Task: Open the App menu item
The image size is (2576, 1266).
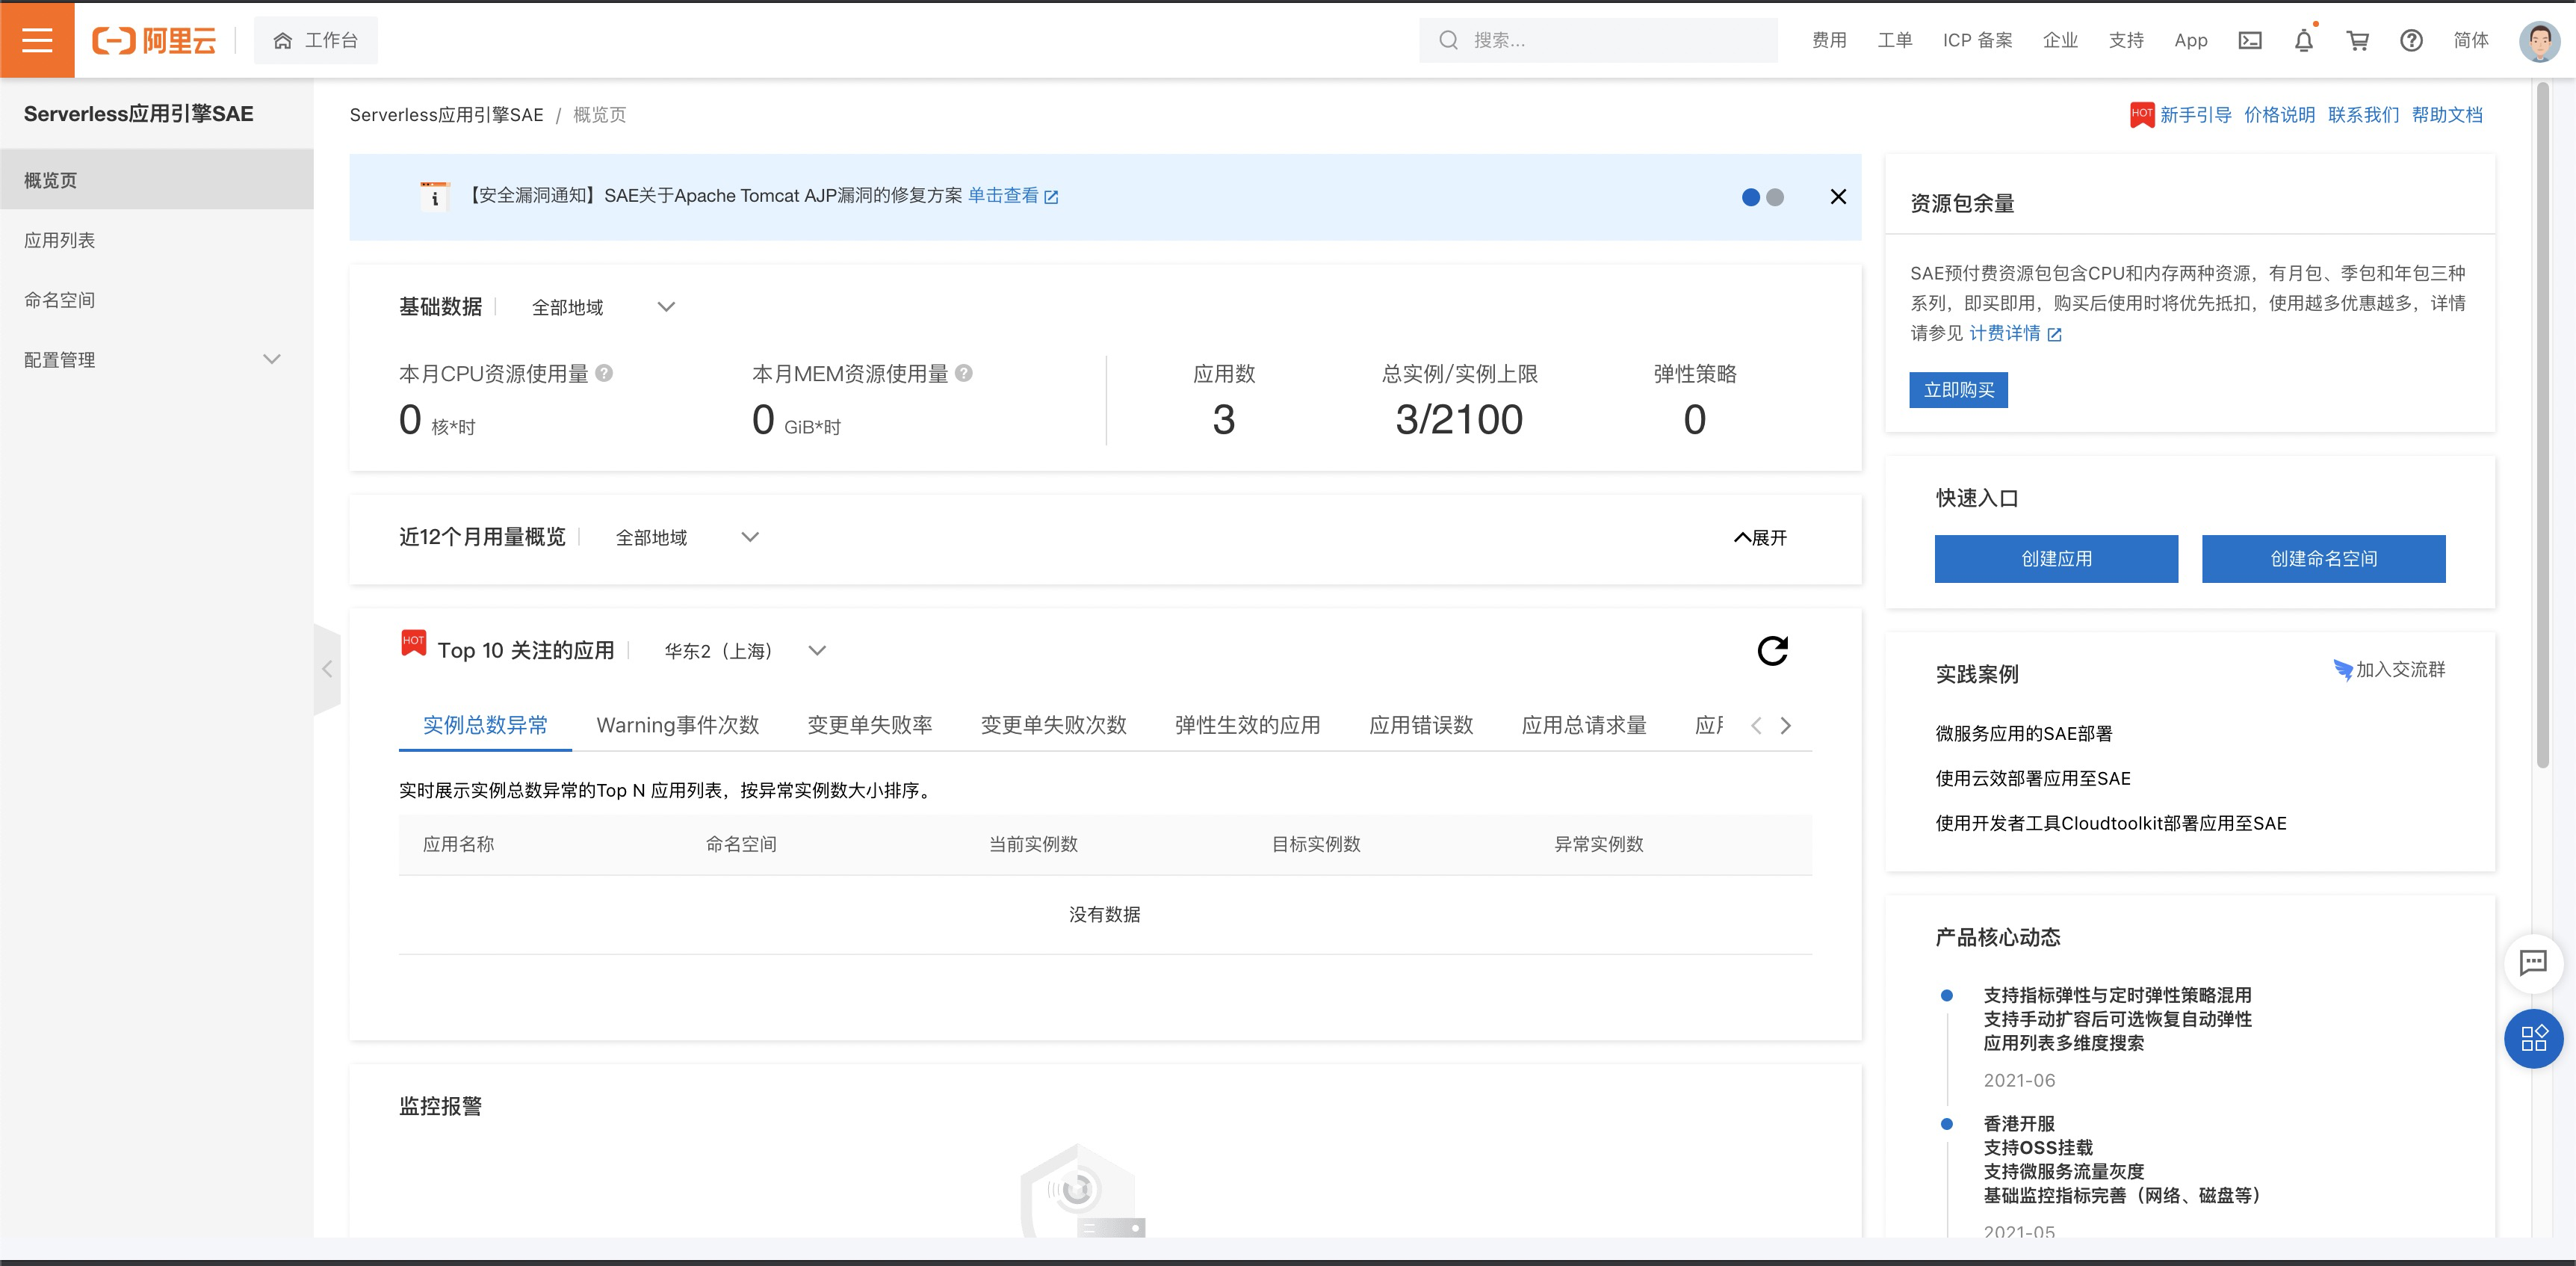Action: point(2190,40)
